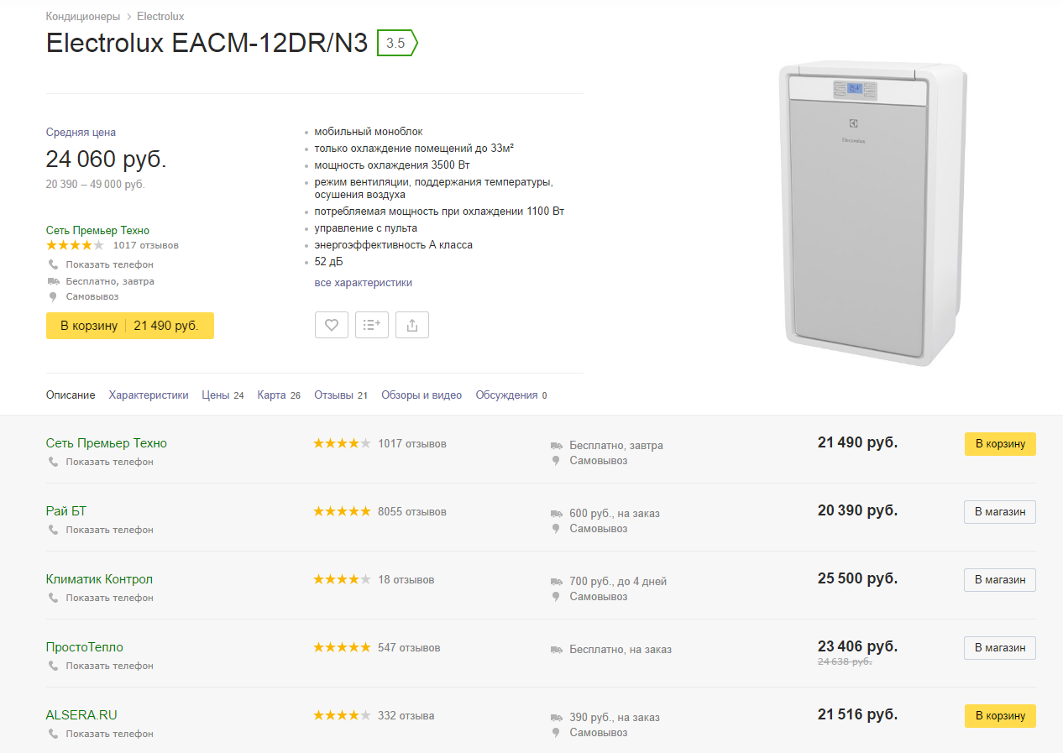Add ALSERA.RU offer to cart

point(999,716)
